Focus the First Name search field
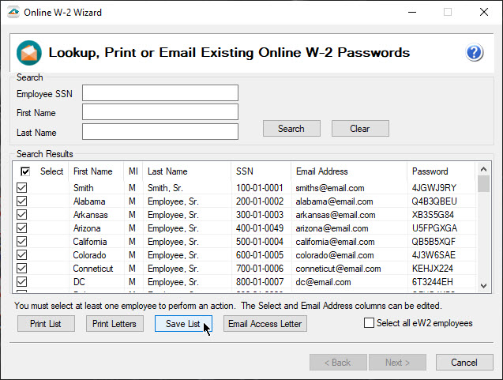The height and width of the screenshot is (380, 503). [160, 112]
